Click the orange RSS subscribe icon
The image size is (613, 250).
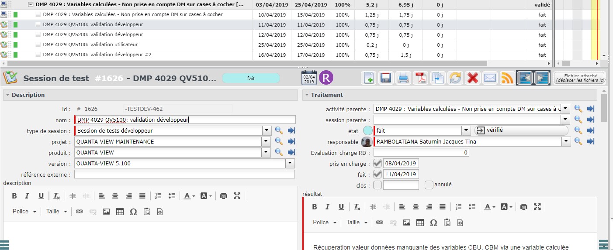coord(507,78)
